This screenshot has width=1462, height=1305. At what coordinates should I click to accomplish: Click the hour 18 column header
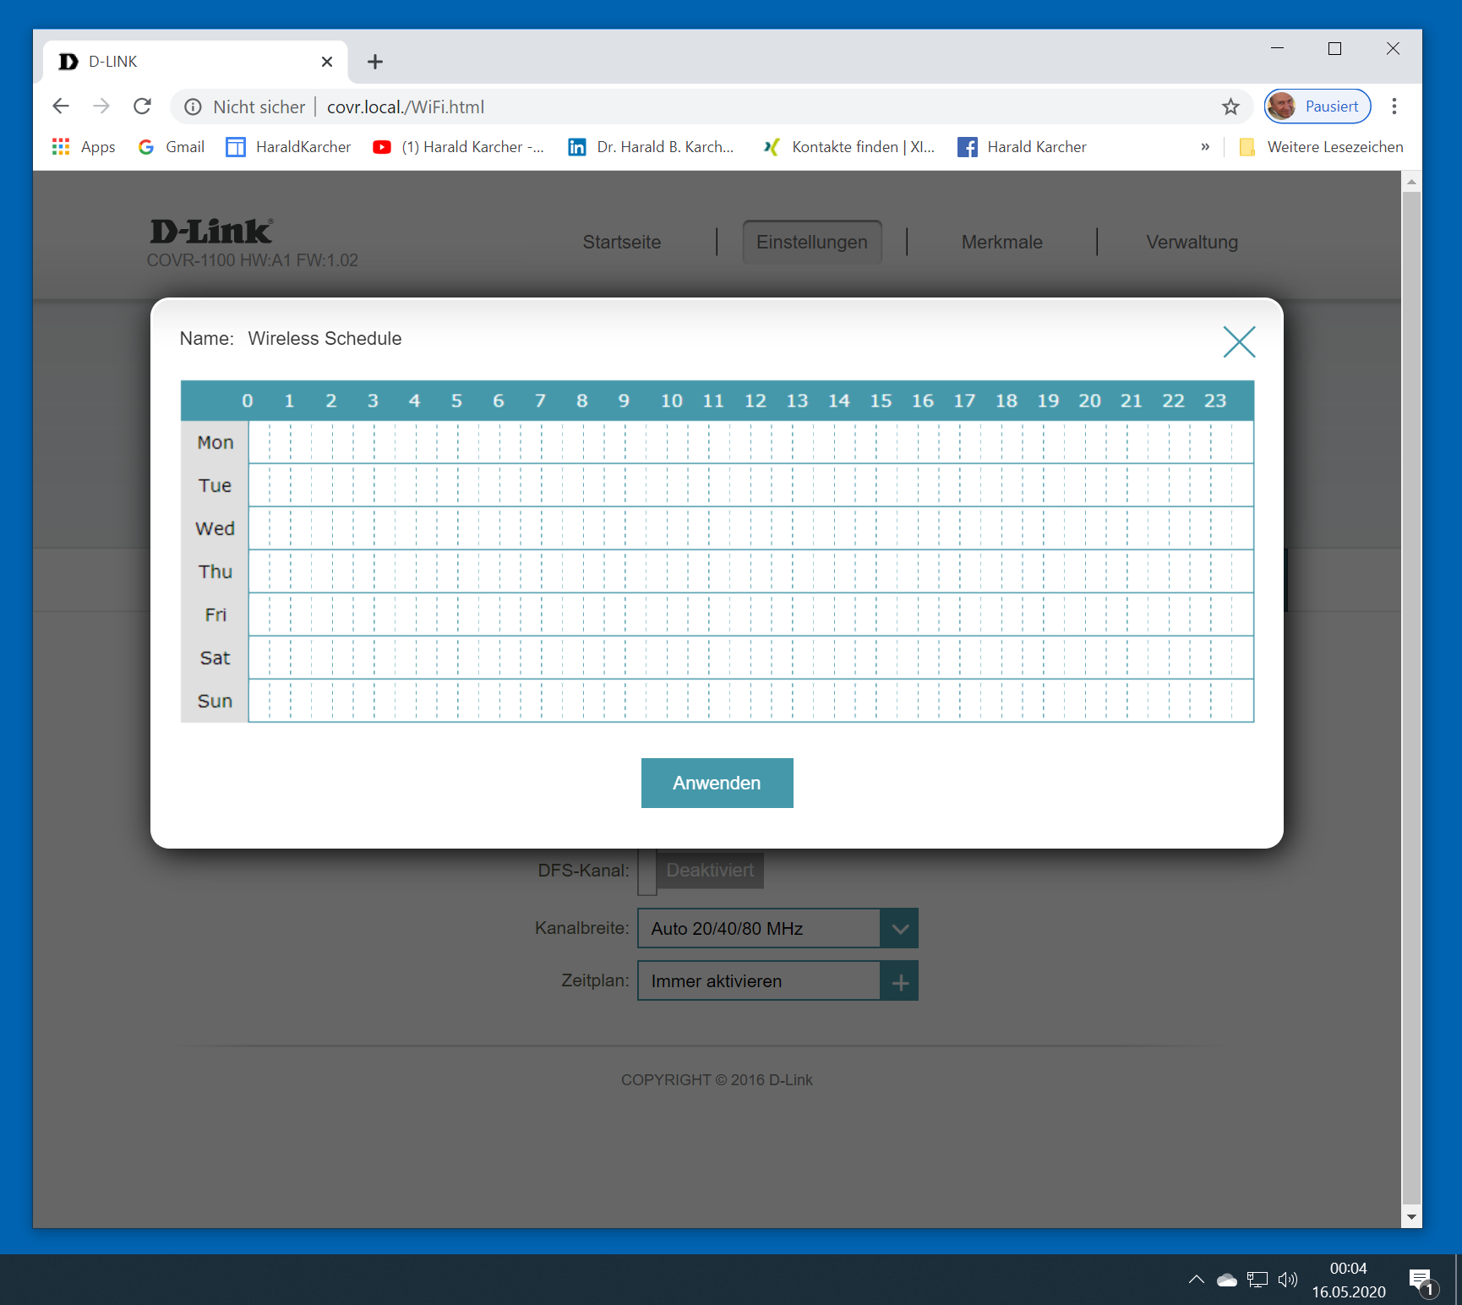tap(1006, 401)
